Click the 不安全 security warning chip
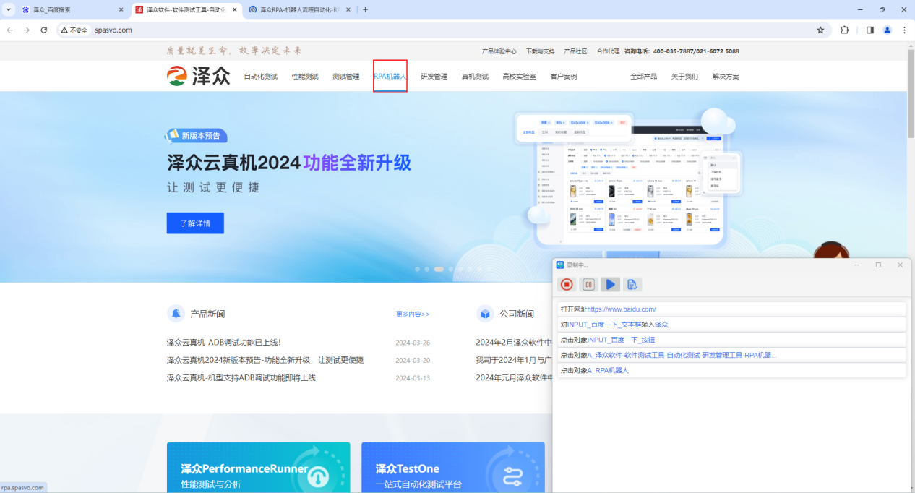This screenshot has height=493, width=915. click(x=74, y=30)
